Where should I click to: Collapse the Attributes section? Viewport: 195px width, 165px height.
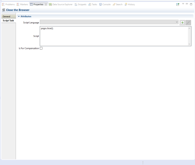(x=19, y=16)
